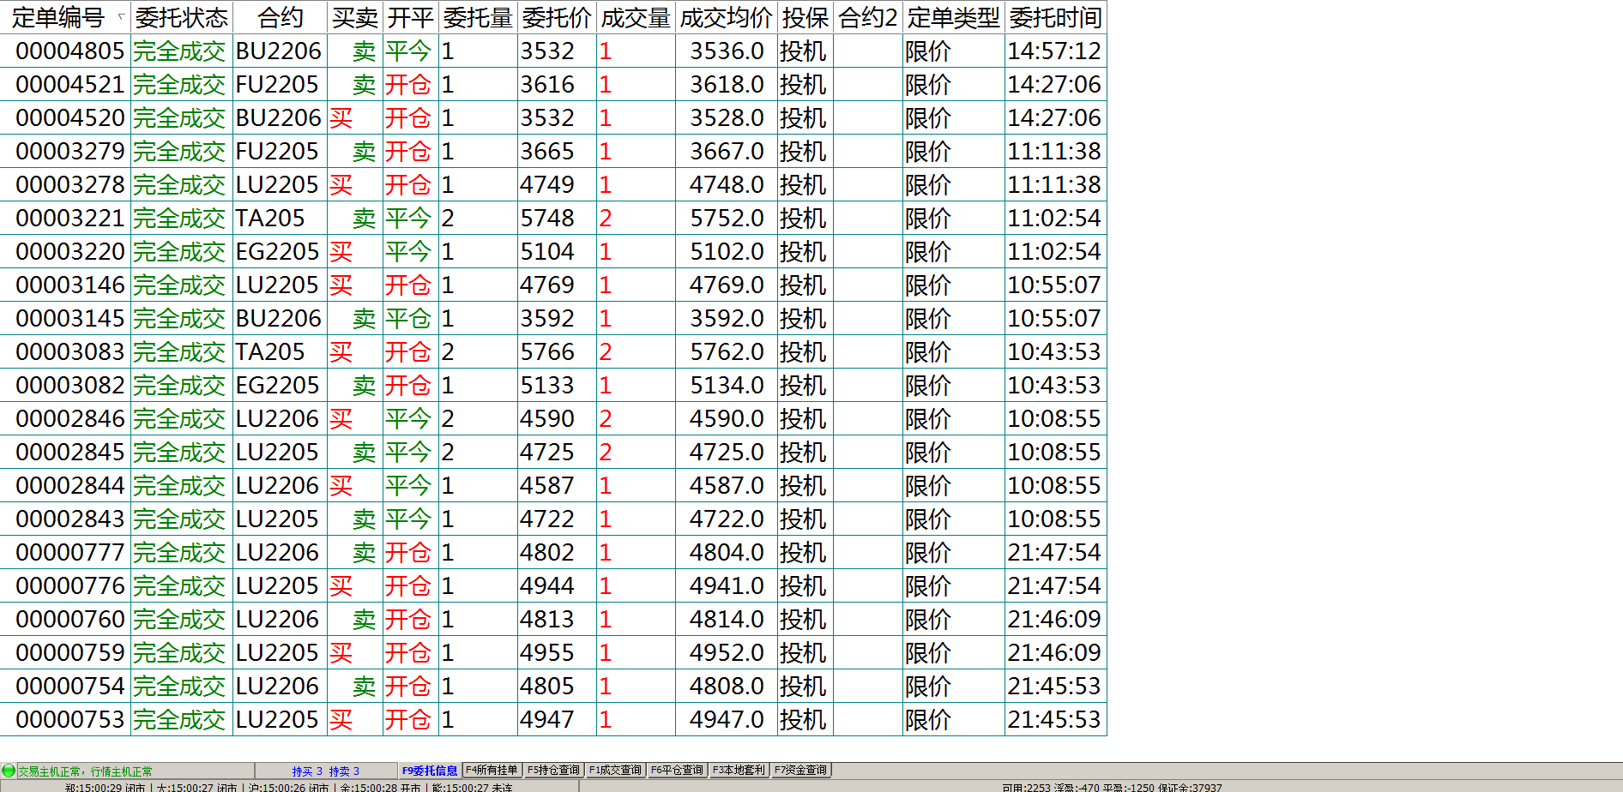
Task: Click average price 4941.0 cell
Action: click(727, 586)
